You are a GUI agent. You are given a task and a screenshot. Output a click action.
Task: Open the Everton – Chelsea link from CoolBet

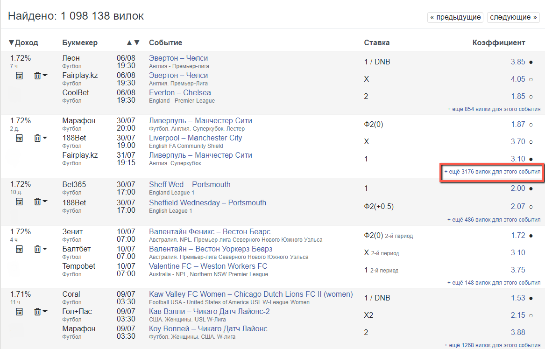pos(180,93)
